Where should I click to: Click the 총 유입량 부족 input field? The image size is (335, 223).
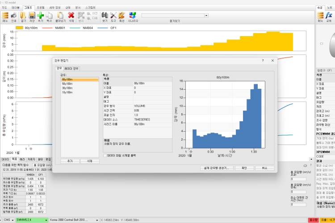point(298,192)
